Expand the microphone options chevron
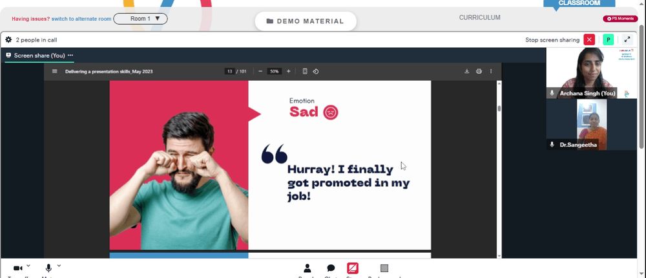 click(x=59, y=266)
